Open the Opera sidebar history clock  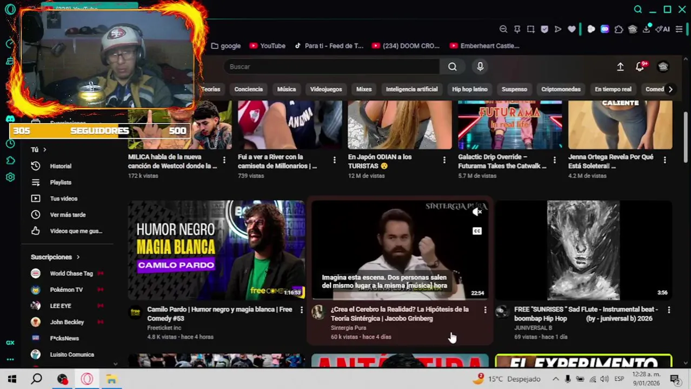tap(10, 144)
